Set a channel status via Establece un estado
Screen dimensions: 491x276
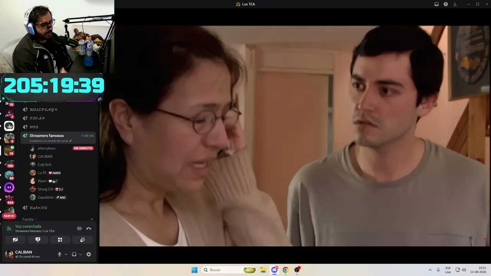coord(51,141)
